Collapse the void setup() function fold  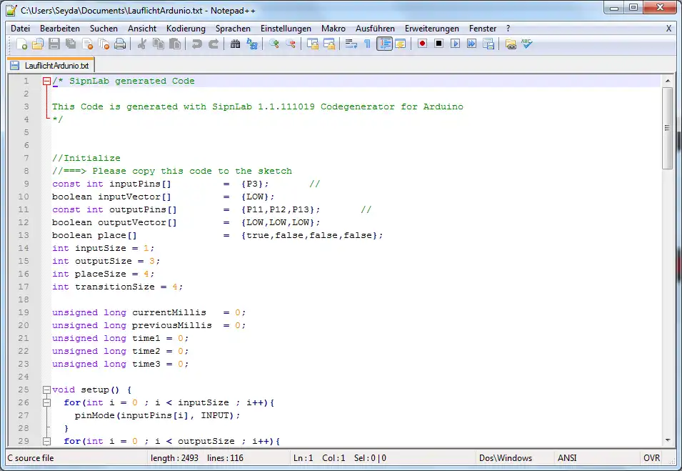click(x=46, y=390)
